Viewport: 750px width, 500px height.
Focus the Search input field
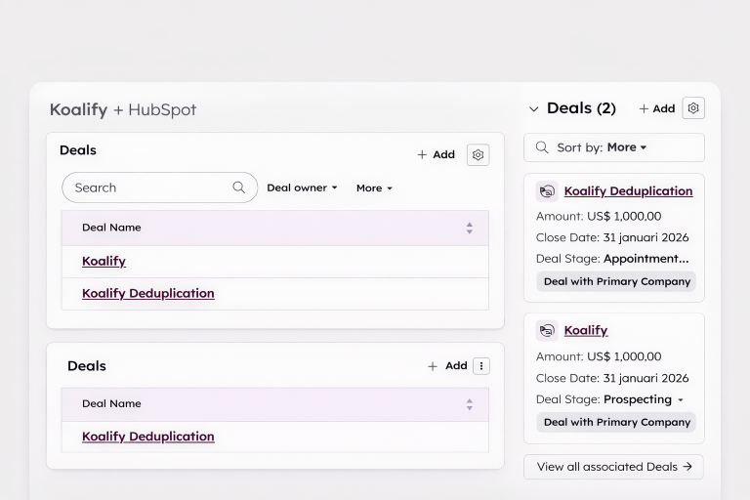point(146,187)
